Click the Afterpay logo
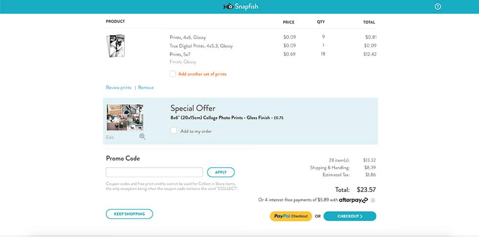The height and width of the screenshot is (237, 479). point(353,200)
